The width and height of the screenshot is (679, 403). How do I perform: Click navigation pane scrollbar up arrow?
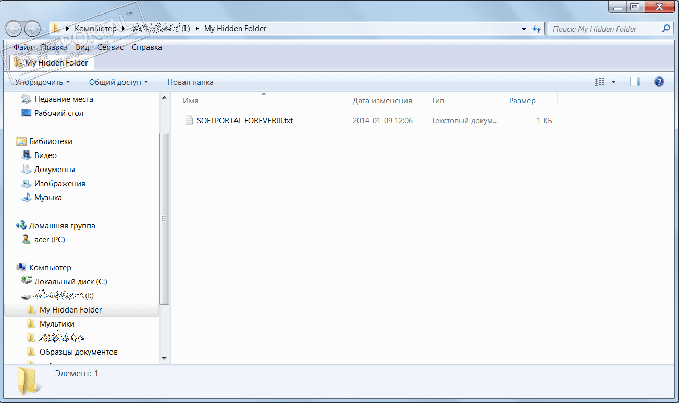pos(164,98)
